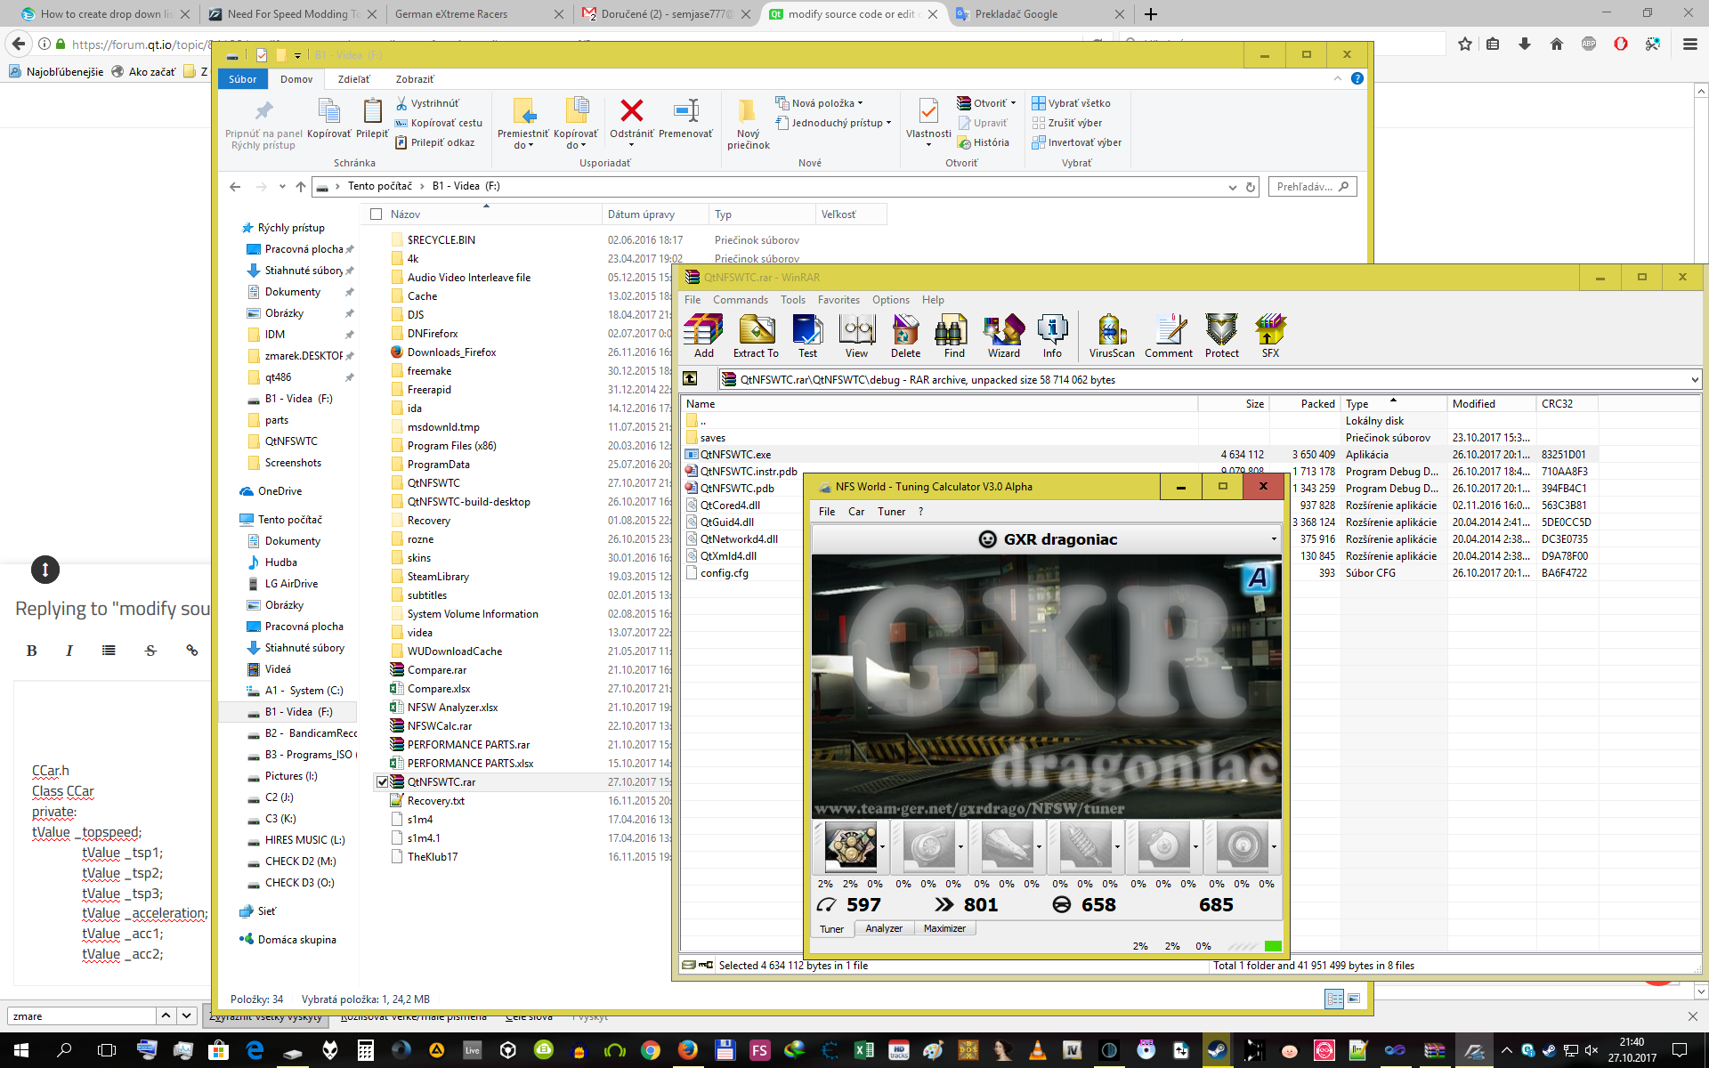Expand the Explorer address bar history dropdown
Screen dimensions: 1709x1068
click(x=1232, y=187)
